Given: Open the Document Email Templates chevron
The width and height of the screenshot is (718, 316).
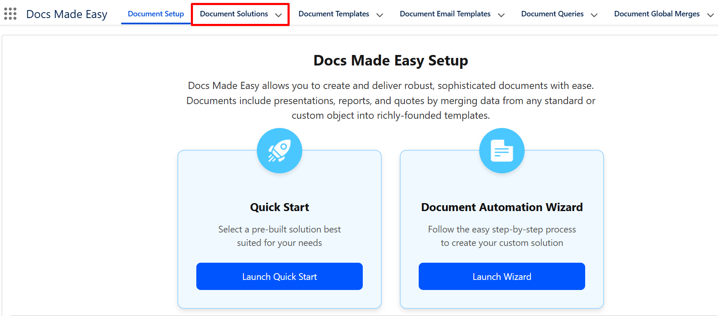Looking at the screenshot, I should (x=501, y=15).
